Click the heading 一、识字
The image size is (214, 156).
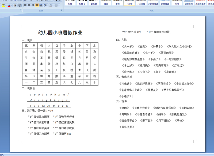(x=27, y=40)
